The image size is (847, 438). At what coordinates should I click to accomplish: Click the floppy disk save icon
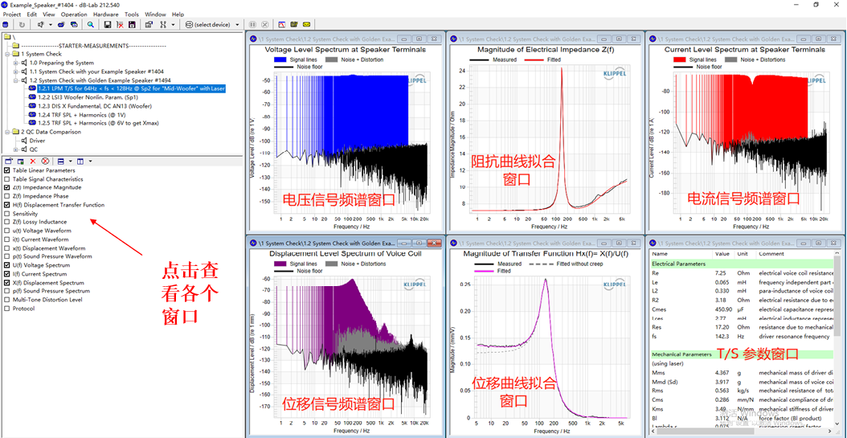pyautogui.click(x=108, y=25)
